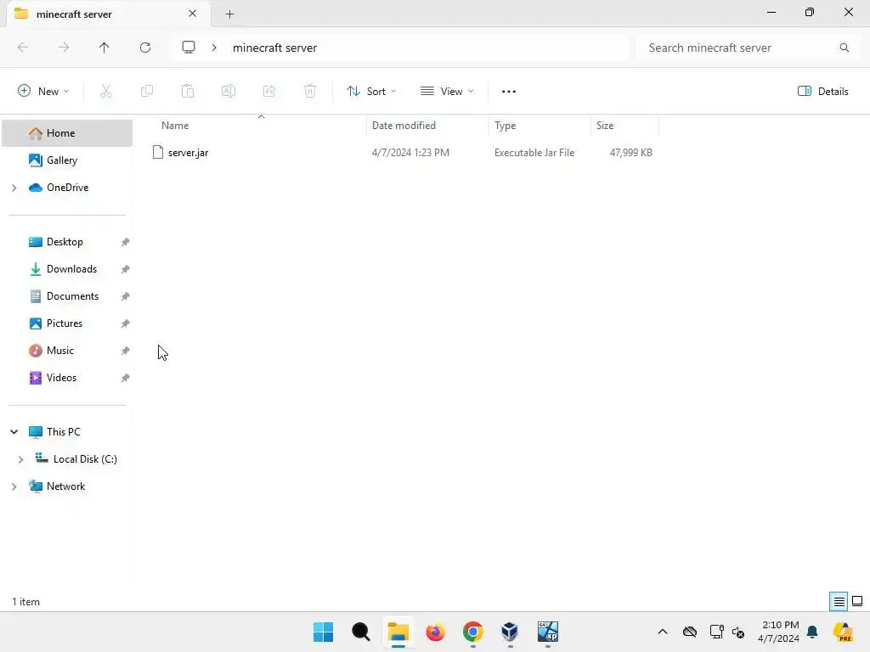This screenshot has height=652, width=870.
Task: Open Desktop quick access folder
Action: (x=67, y=242)
